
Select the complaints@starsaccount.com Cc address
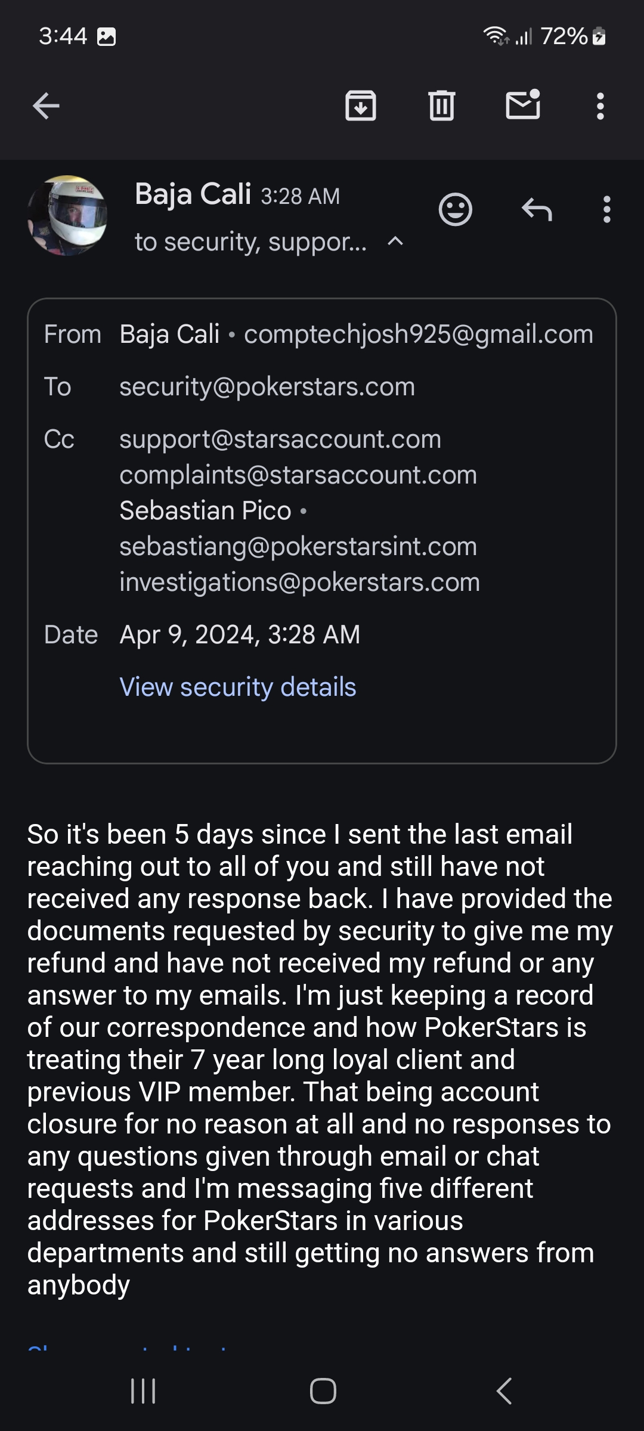pos(298,475)
